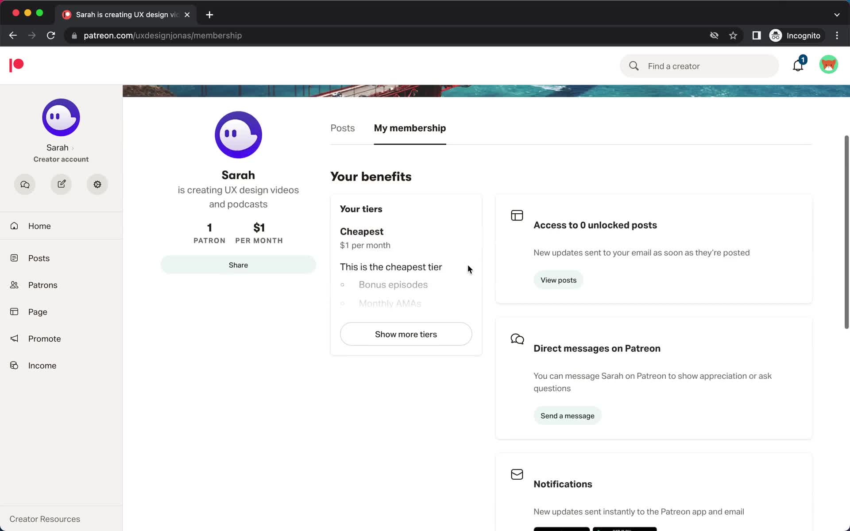Viewport: 850px width, 531px height.
Task: Click the Patrons sidebar icon
Action: tap(17, 285)
